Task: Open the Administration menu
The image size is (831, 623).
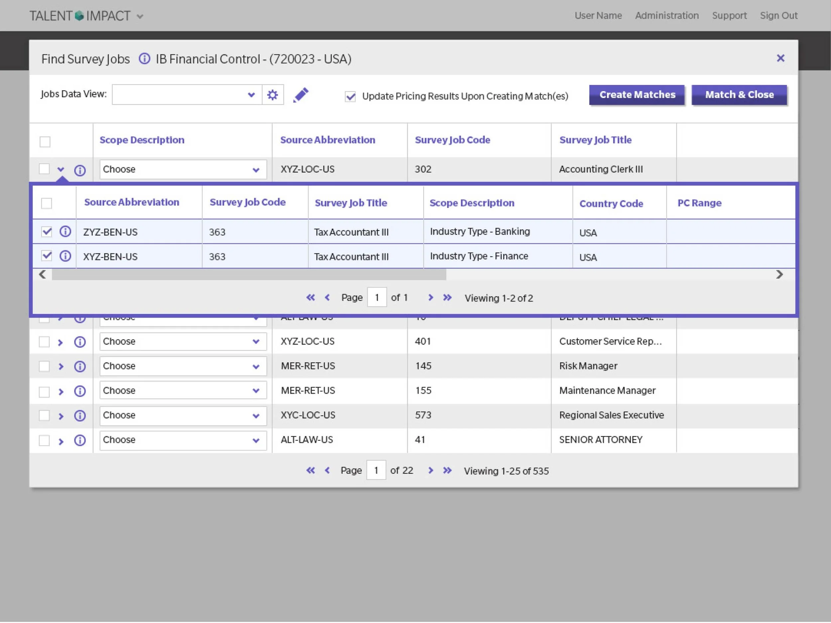Action: coord(667,15)
